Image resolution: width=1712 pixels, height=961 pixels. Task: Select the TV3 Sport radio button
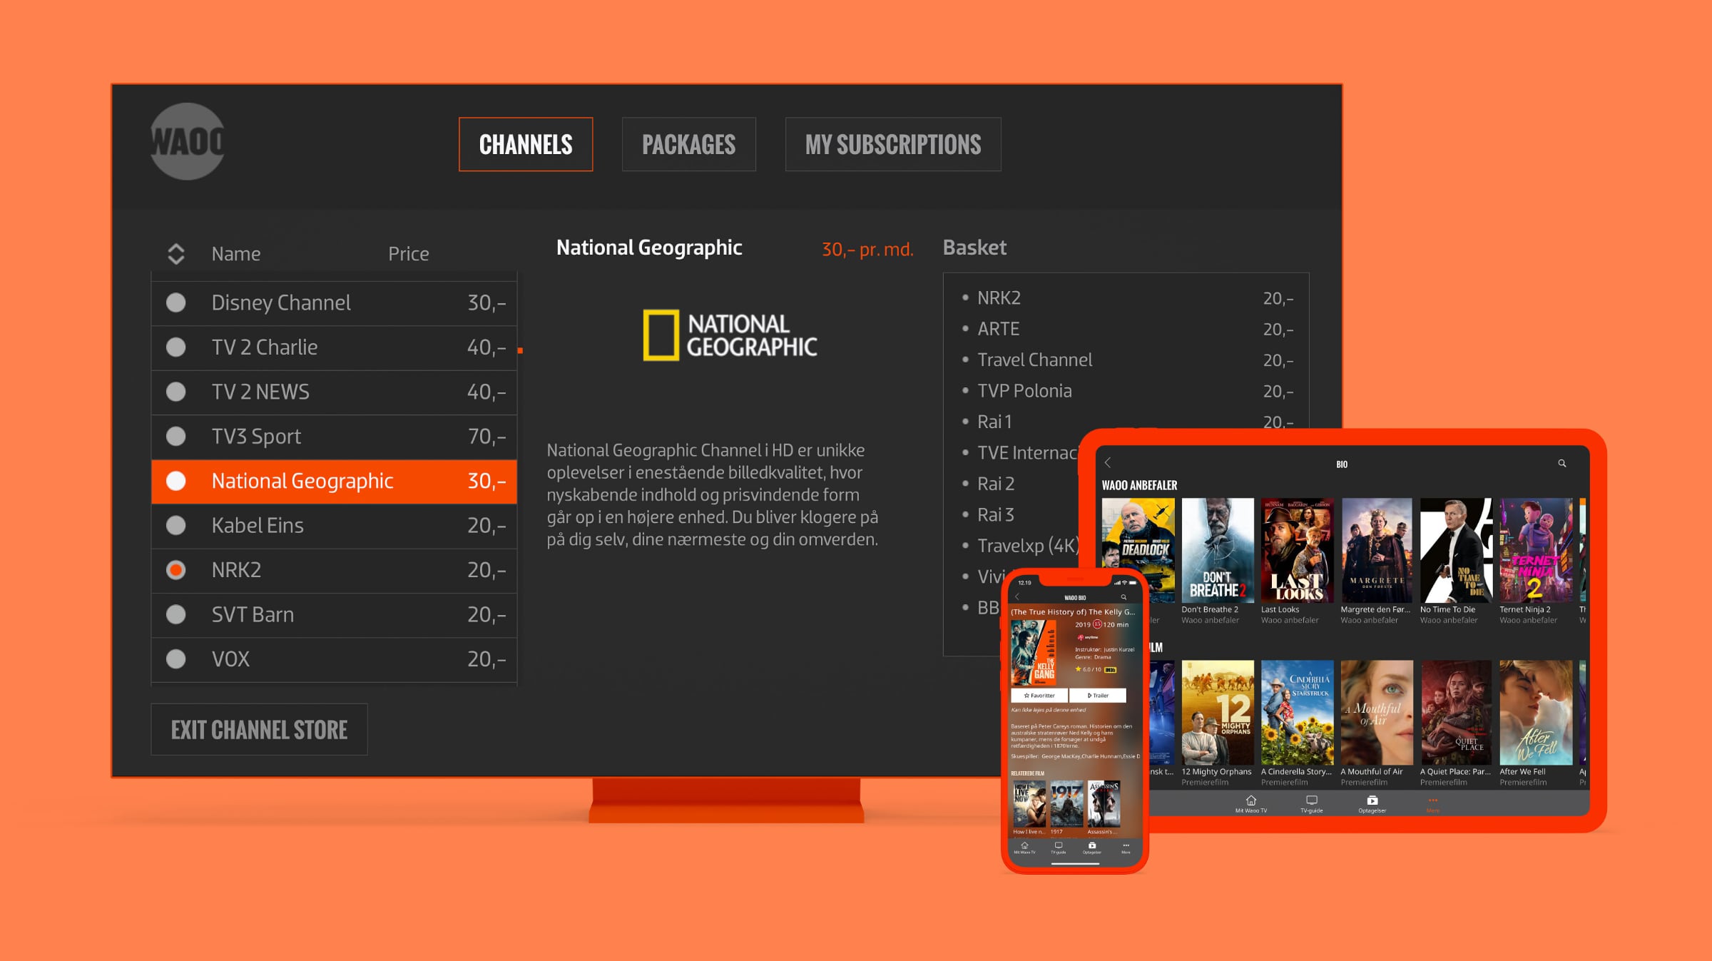coord(176,436)
